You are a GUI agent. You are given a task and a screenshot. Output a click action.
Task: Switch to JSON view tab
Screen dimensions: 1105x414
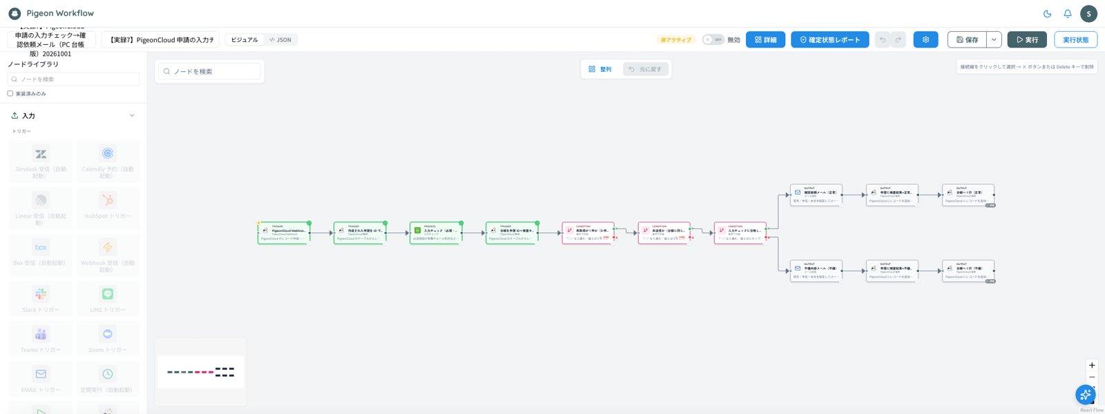[280, 40]
